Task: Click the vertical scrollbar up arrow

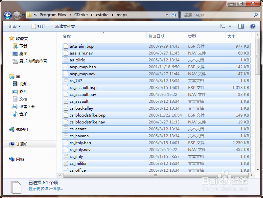Action: click(x=258, y=35)
